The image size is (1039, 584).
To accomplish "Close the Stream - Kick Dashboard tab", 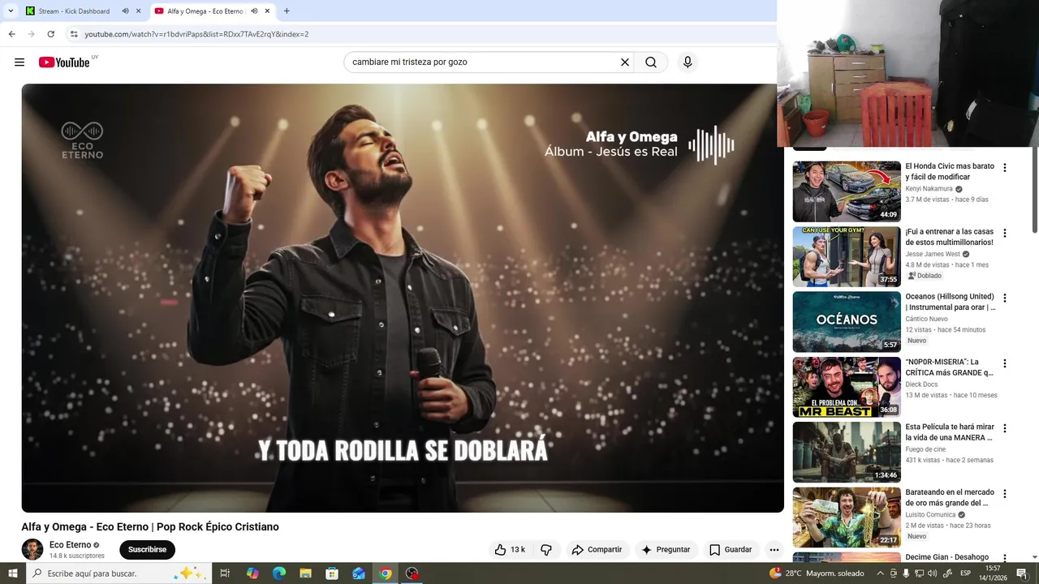I will pos(138,11).
